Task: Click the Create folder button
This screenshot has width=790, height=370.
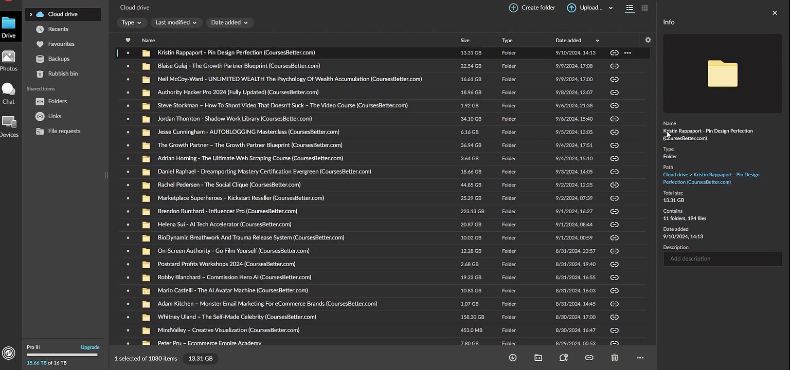Action: tap(532, 8)
